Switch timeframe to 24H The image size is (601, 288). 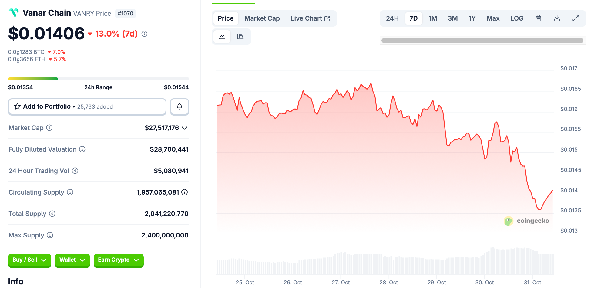click(392, 18)
